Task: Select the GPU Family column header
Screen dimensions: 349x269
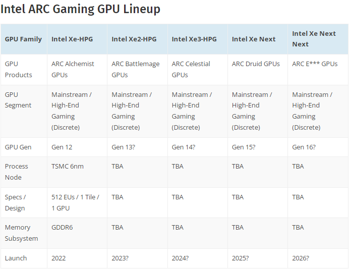Action: [23, 39]
